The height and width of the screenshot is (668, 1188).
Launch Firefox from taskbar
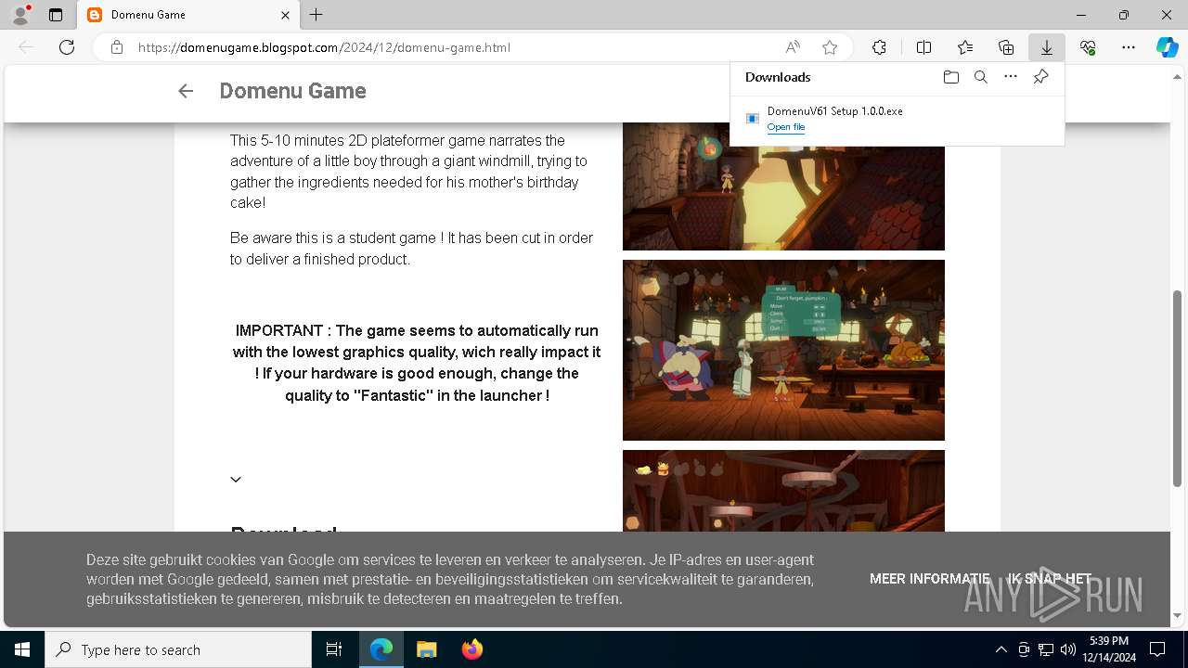point(472,649)
